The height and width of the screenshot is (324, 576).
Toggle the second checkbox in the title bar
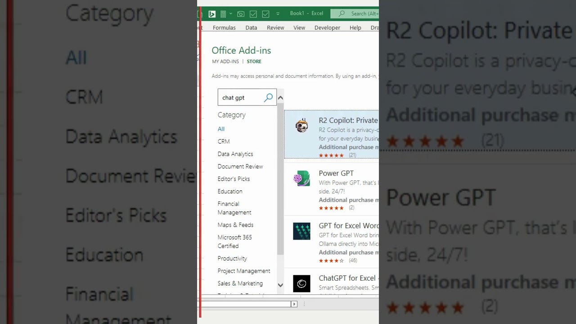tap(265, 14)
